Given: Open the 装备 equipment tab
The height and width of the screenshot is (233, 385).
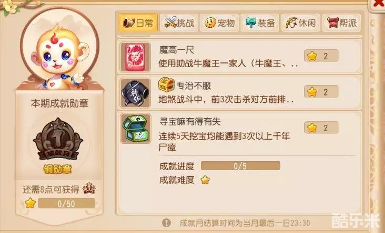Looking at the screenshot, I should tap(260, 23).
